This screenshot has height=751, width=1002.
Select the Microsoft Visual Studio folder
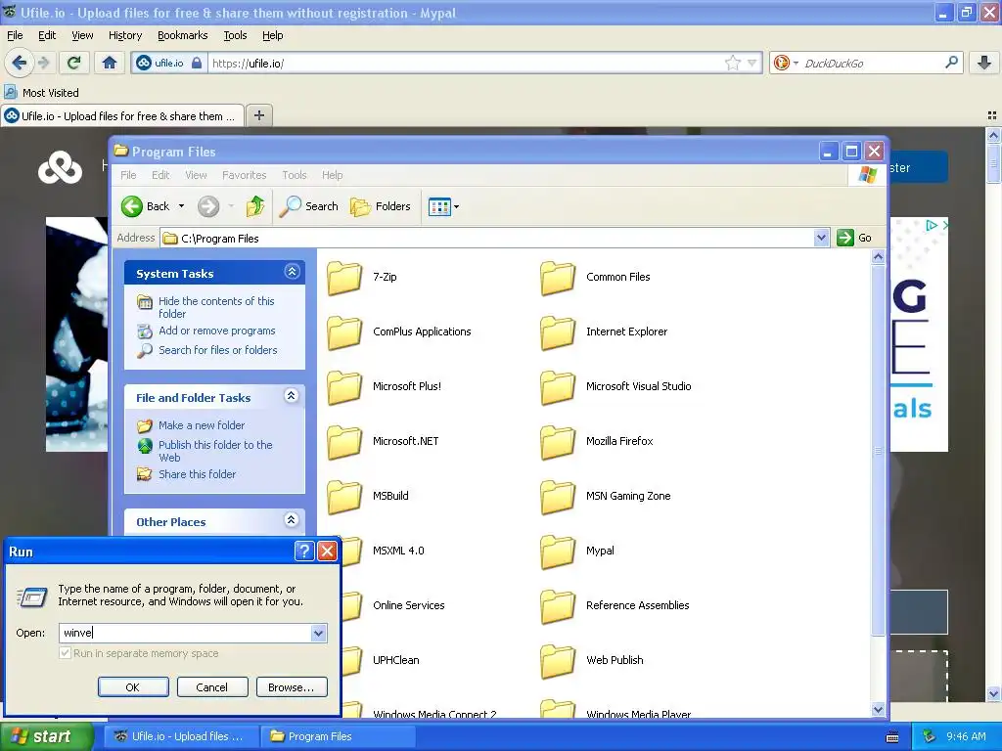point(616,387)
